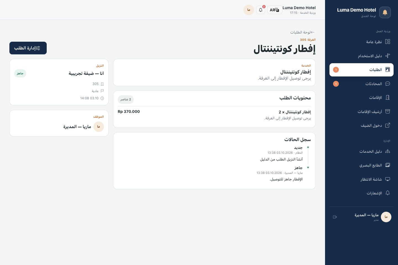Click the إفطار كونتيننتال × 2 order item
398x265 pixels.
[295, 112]
